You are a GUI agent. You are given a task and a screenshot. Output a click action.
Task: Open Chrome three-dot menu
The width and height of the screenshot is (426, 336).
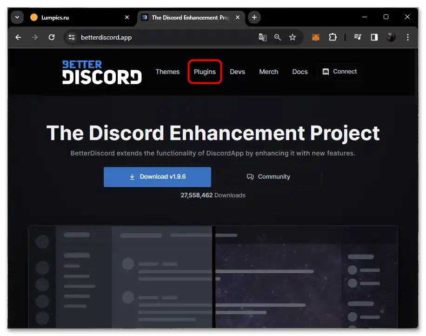pyautogui.click(x=408, y=37)
